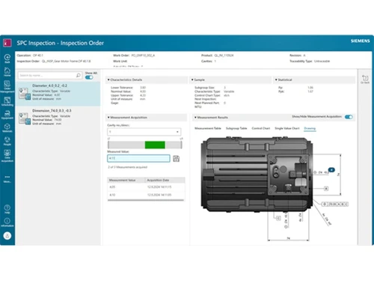Select the Dimension_74.0_0.3_-0.3 characteristic
The height and width of the screenshot is (281, 374).
click(x=58, y=118)
